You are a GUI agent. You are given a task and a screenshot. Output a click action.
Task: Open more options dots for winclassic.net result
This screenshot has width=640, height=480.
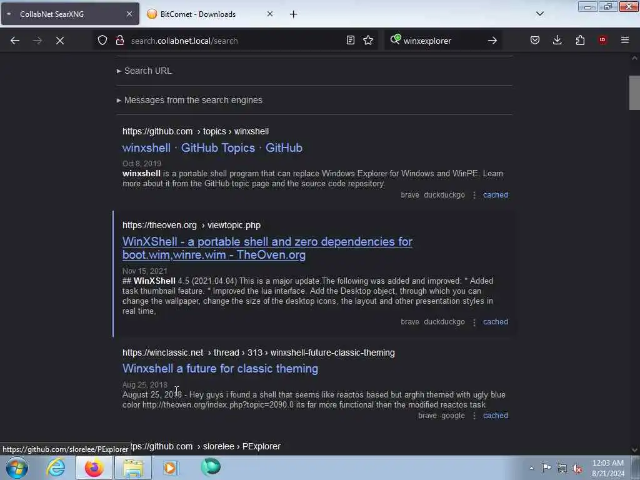pyautogui.click(x=474, y=416)
